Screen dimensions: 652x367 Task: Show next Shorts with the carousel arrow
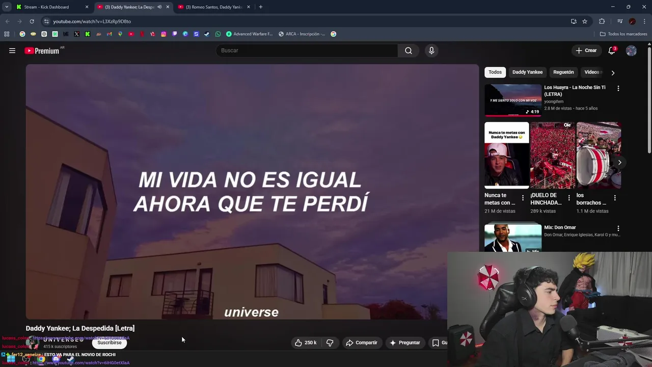pos(619,163)
